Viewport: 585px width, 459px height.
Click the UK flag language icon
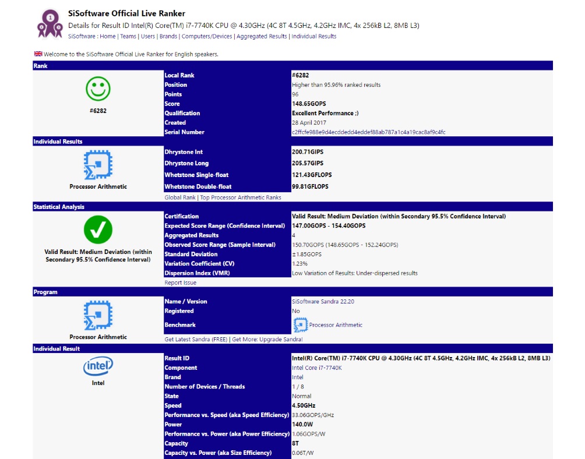pos(38,54)
